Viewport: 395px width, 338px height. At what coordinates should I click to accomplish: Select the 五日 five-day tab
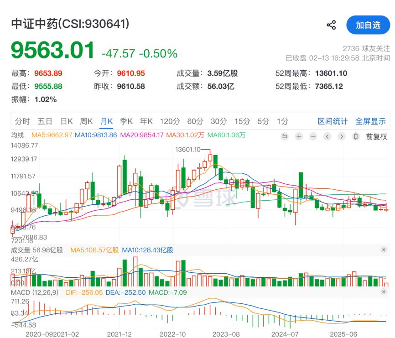tap(45, 121)
